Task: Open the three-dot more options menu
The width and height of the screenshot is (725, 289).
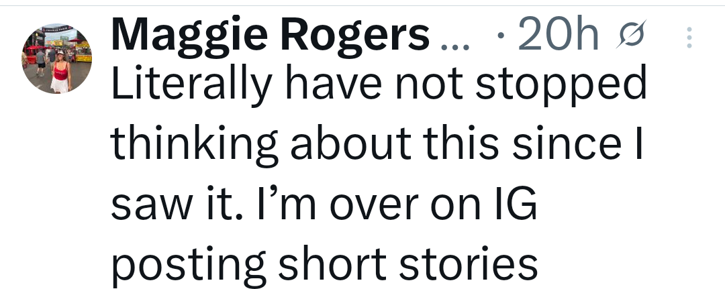Action: pos(689,39)
